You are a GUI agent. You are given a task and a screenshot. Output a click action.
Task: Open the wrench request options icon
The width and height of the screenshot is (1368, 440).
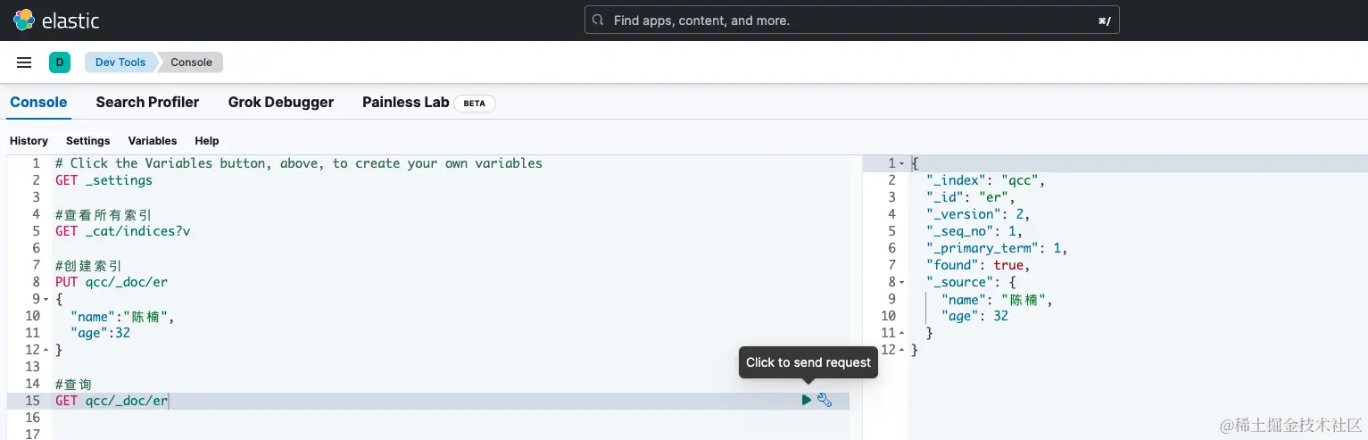825,401
